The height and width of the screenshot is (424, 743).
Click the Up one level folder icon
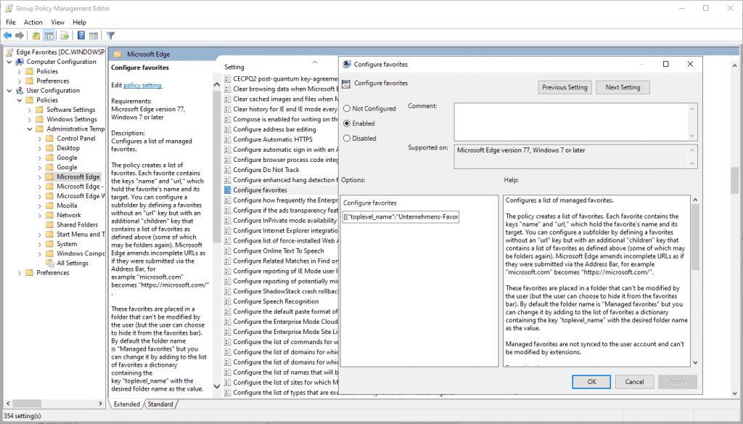(36, 35)
